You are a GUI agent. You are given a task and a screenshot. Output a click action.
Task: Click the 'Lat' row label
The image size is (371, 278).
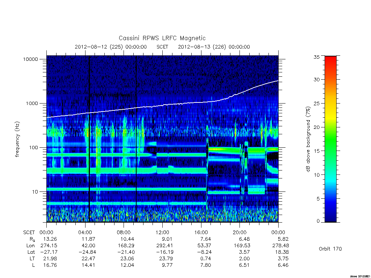click(x=31, y=252)
